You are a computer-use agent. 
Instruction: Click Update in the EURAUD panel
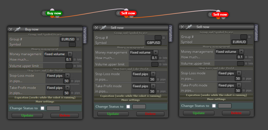tap(199, 113)
